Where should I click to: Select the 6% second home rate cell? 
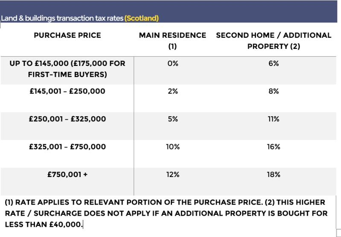[x=274, y=63]
